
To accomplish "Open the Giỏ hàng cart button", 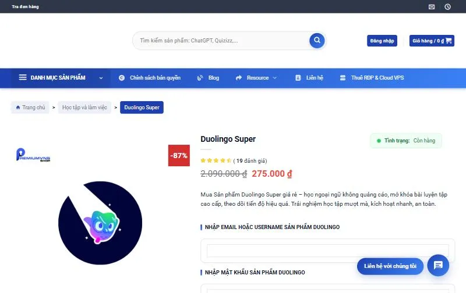I will coord(432,41).
